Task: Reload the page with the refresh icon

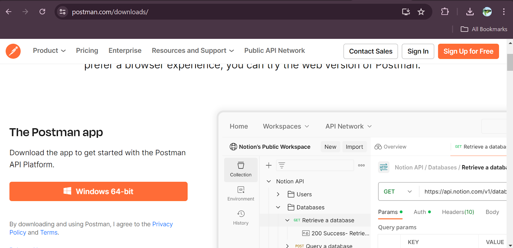Action: (42, 12)
